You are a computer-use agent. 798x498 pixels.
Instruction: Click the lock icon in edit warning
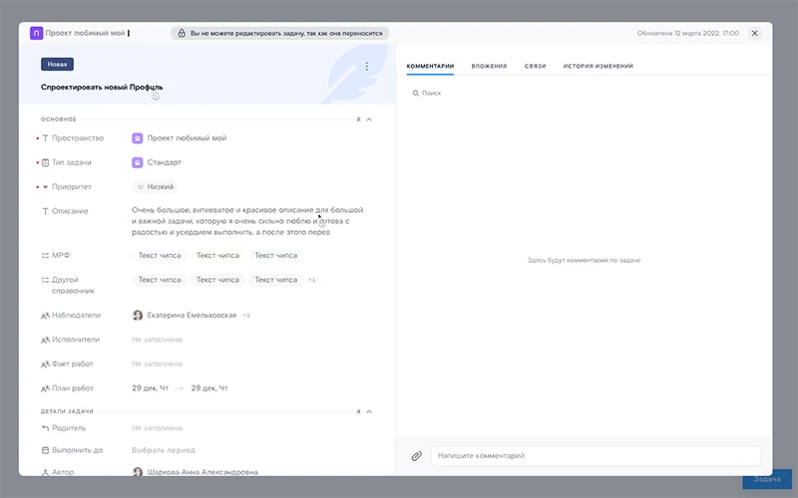pos(181,33)
